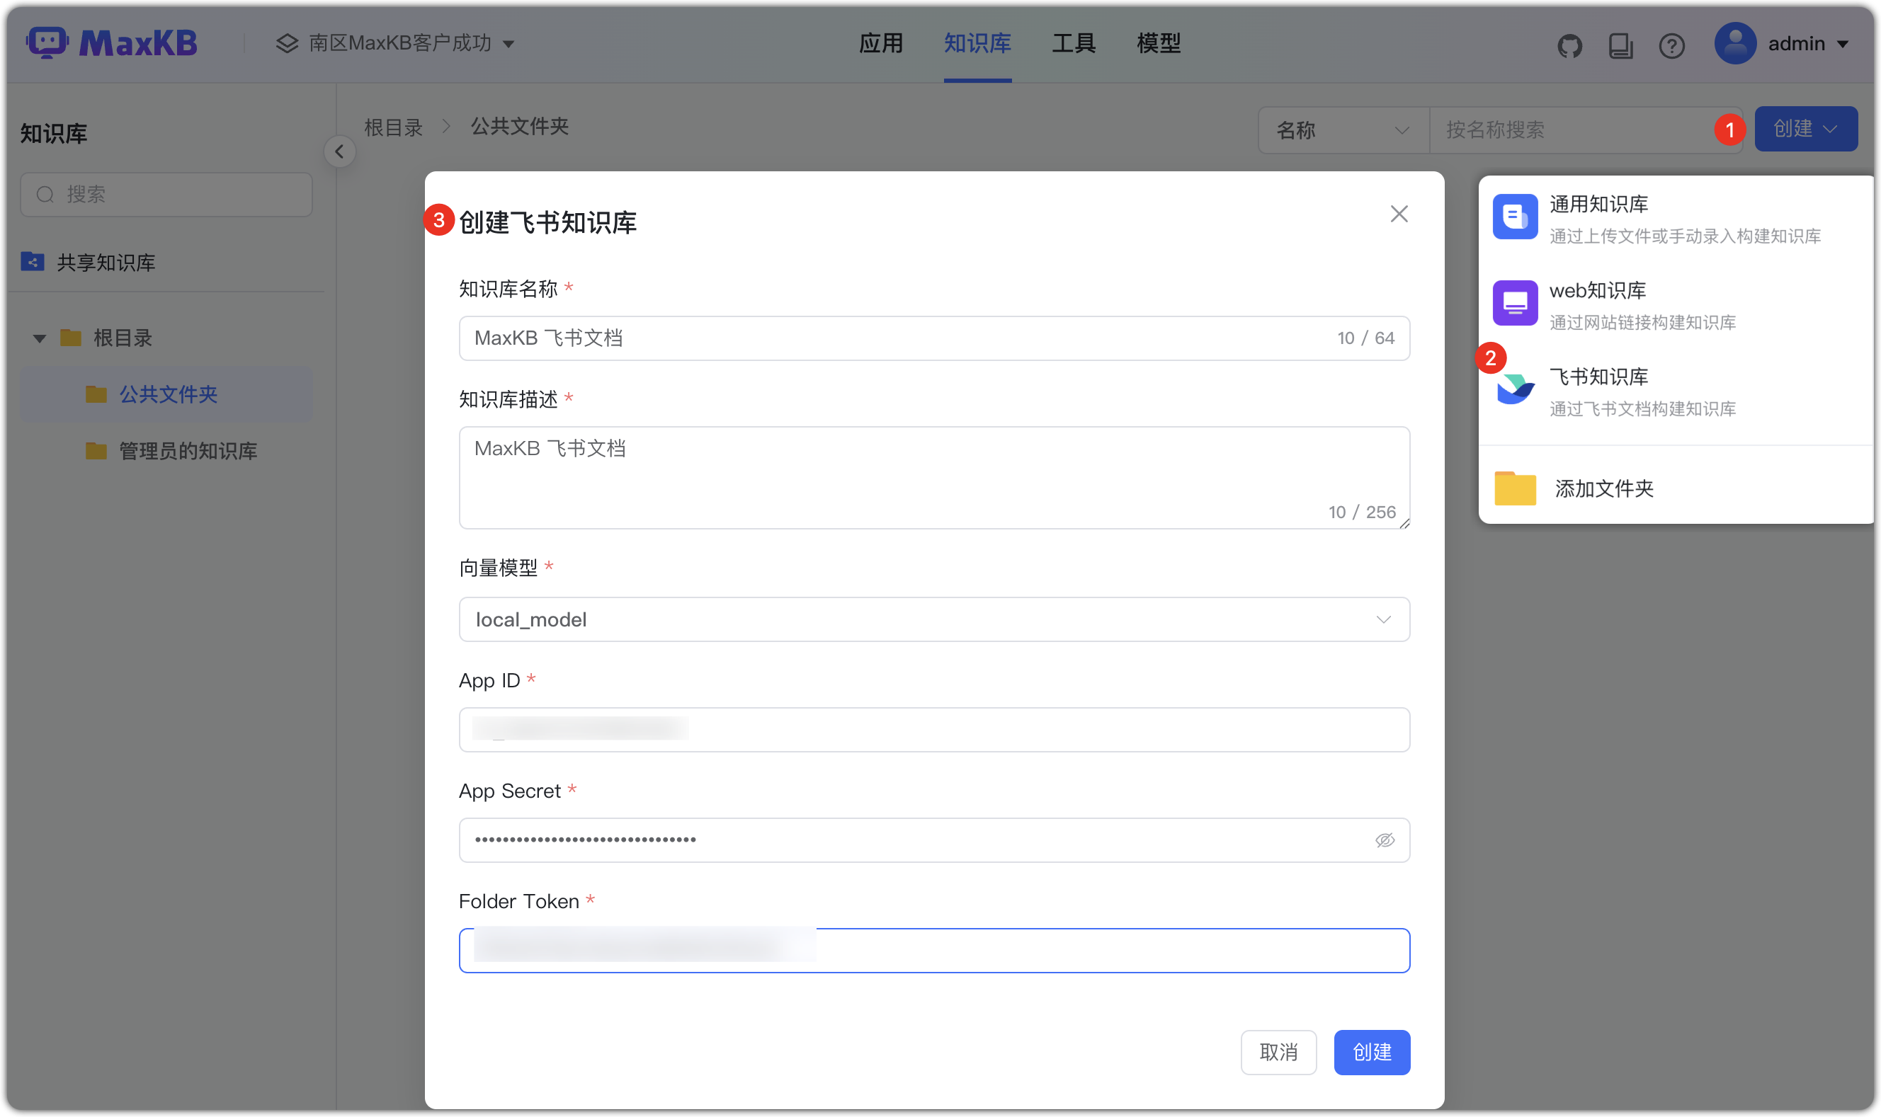Open the 向量模型 local_model dropdown
1881x1117 pixels.
(x=933, y=619)
